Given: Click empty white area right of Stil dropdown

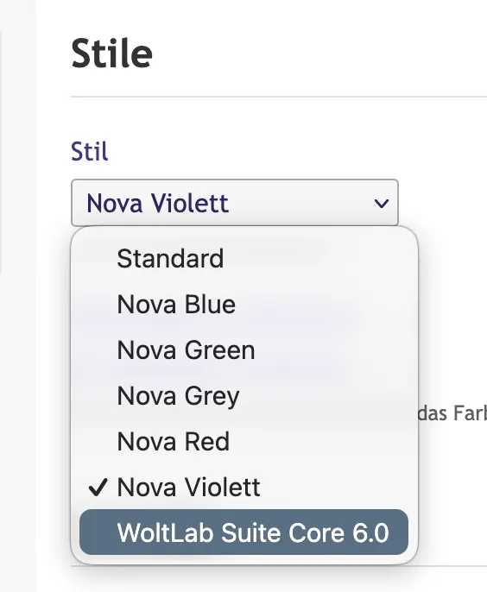Looking at the screenshot, I should click(442, 203).
